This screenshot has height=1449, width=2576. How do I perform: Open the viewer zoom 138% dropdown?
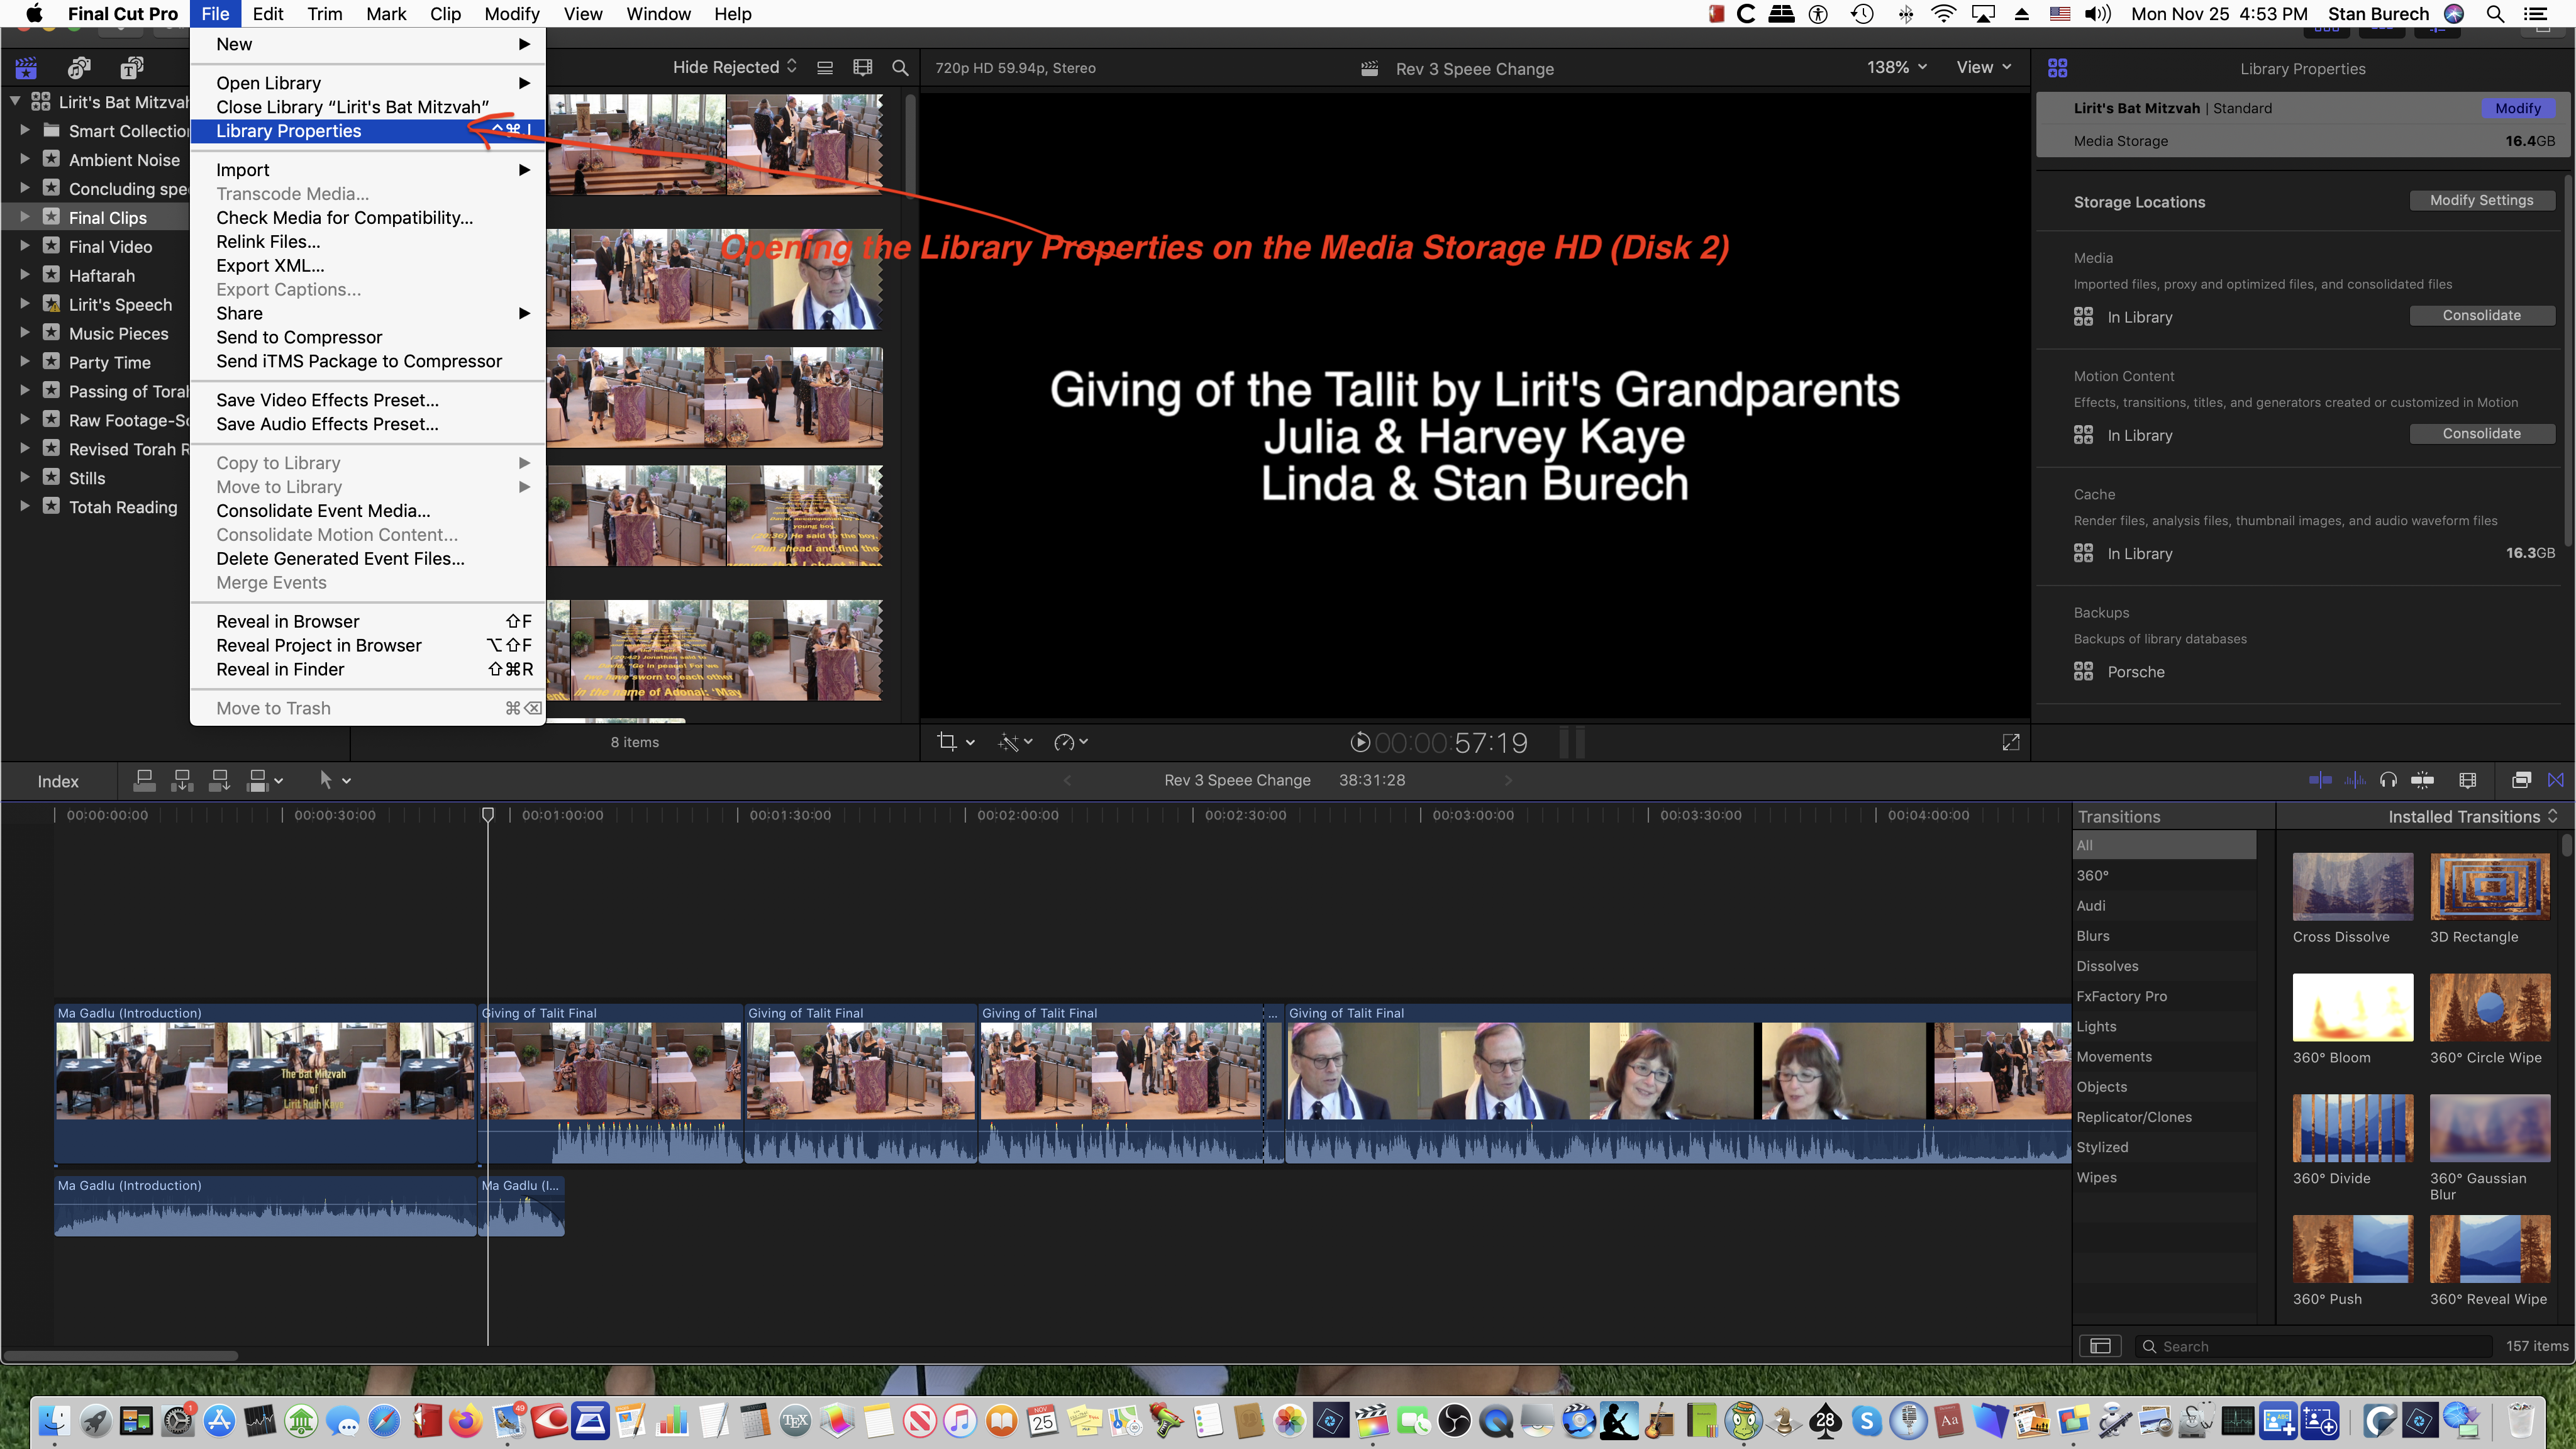1896,67
